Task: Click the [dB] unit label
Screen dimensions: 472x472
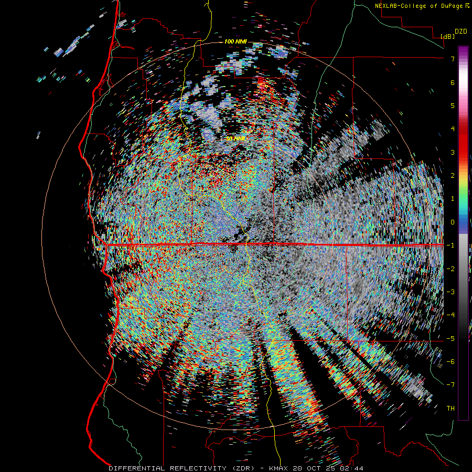Action: tap(448, 36)
